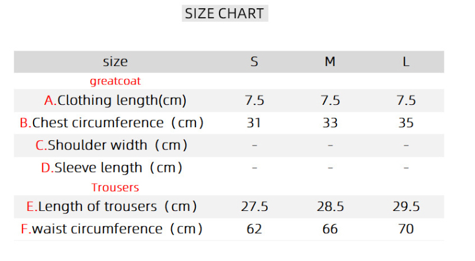Select the Shoulder width row label

pos(112,145)
